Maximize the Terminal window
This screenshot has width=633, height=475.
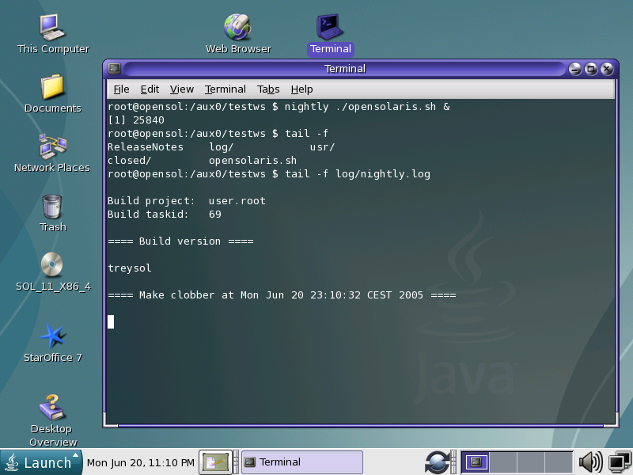coord(590,69)
